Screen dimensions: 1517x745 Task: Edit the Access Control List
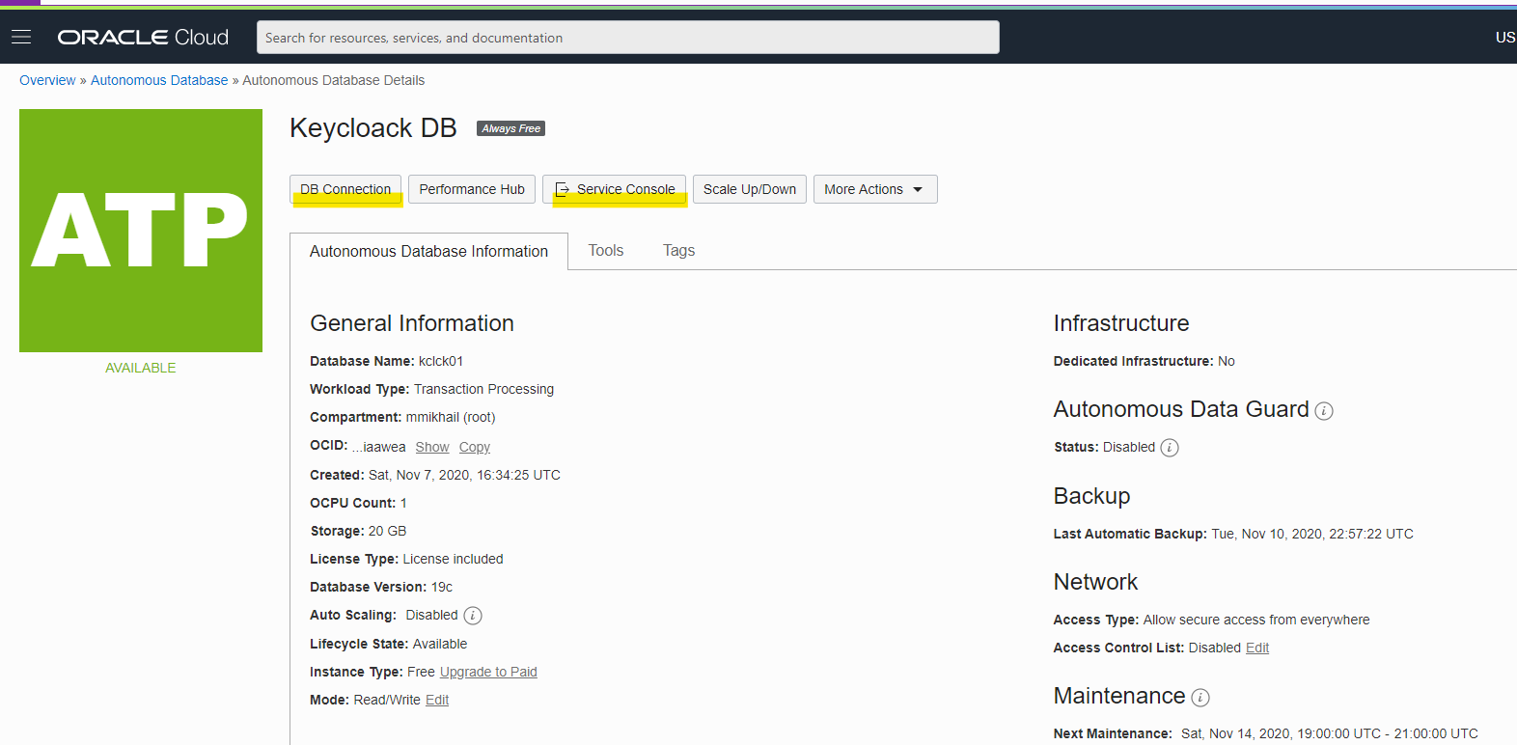click(x=1257, y=648)
